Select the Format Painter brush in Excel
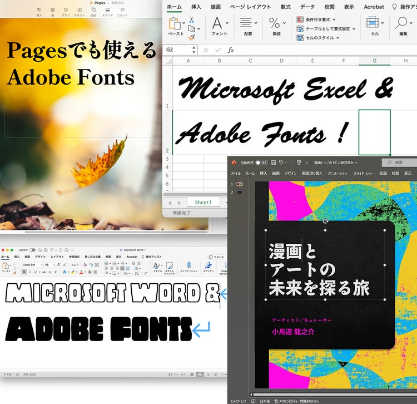Screen dimensions: 417x404 click(x=192, y=37)
